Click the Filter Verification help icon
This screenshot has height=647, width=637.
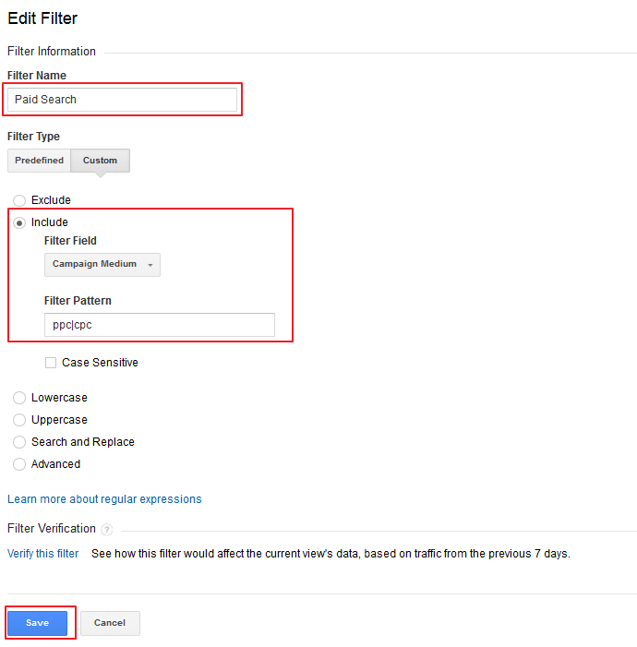point(107,530)
